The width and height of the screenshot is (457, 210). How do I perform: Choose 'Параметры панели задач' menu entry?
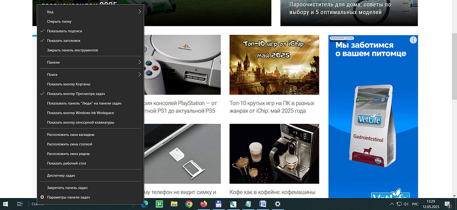point(68,197)
